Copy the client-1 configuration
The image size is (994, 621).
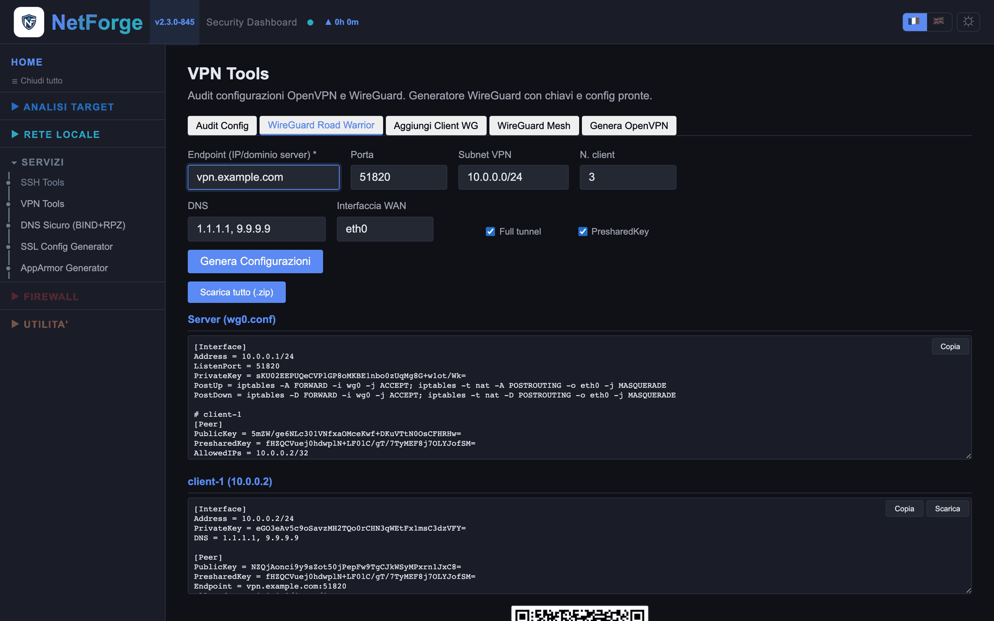904,509
